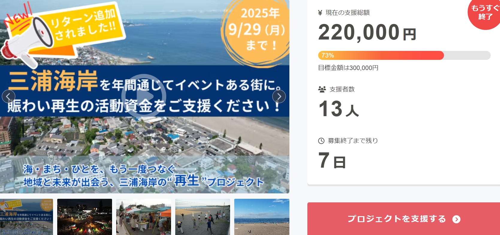Click the supporters people icon

[322, 89]
